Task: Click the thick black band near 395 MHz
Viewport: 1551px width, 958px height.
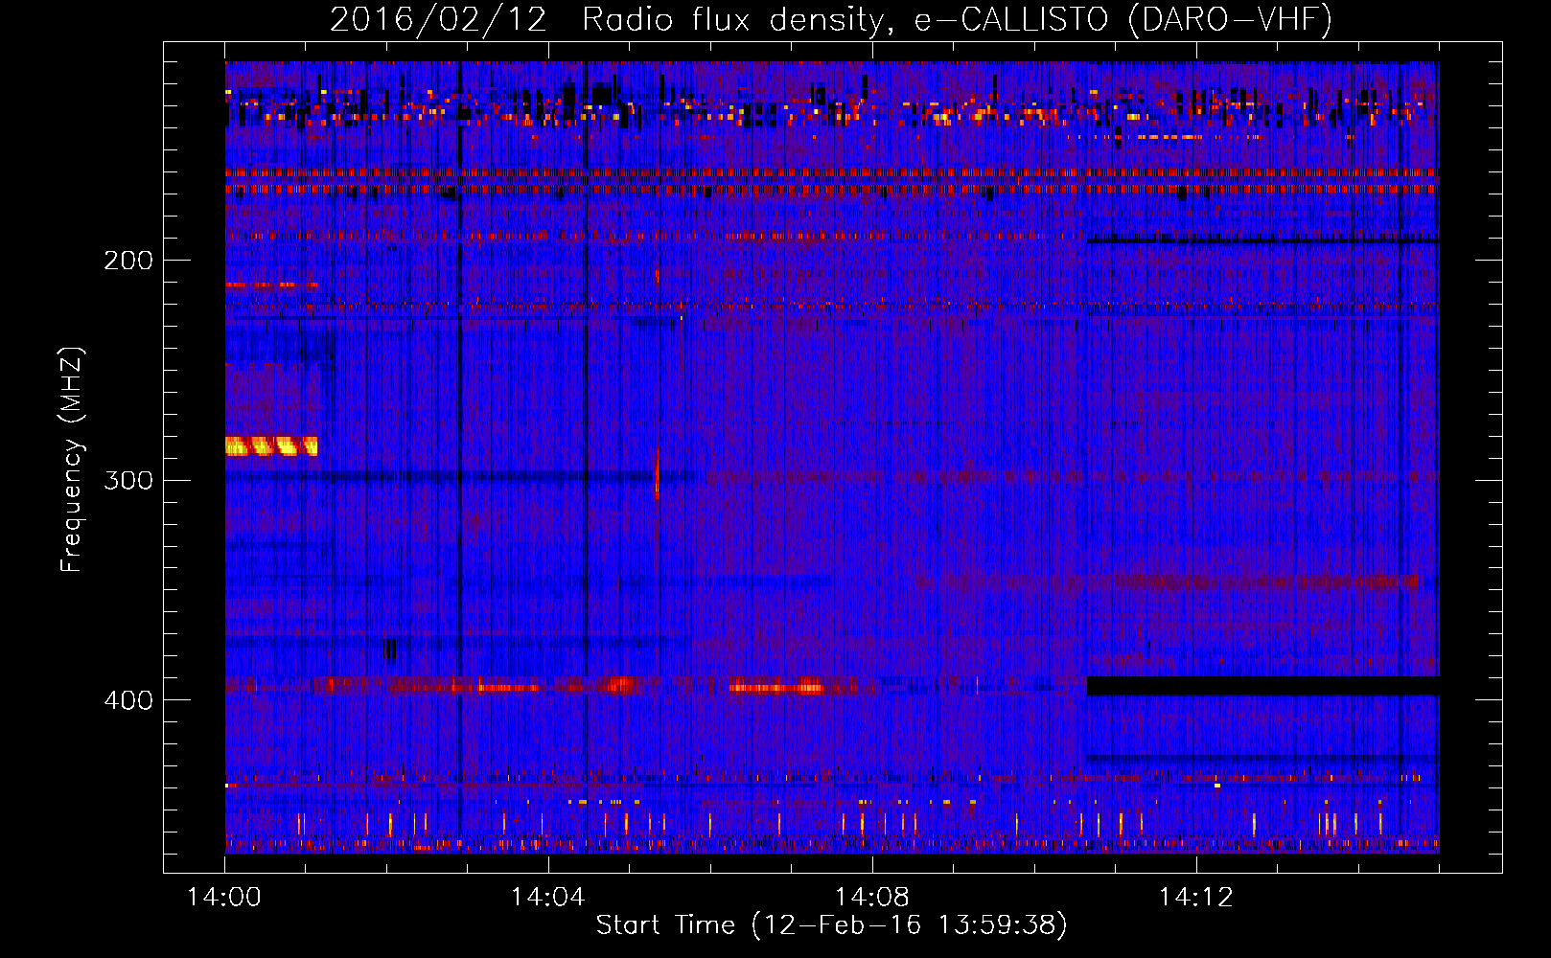Action: pyautogui.click(x=1263, y=686)
